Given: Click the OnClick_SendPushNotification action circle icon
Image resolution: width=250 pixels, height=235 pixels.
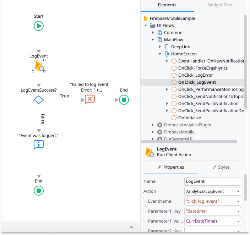Looking at the screenshot, I should (x=174, y=104).
